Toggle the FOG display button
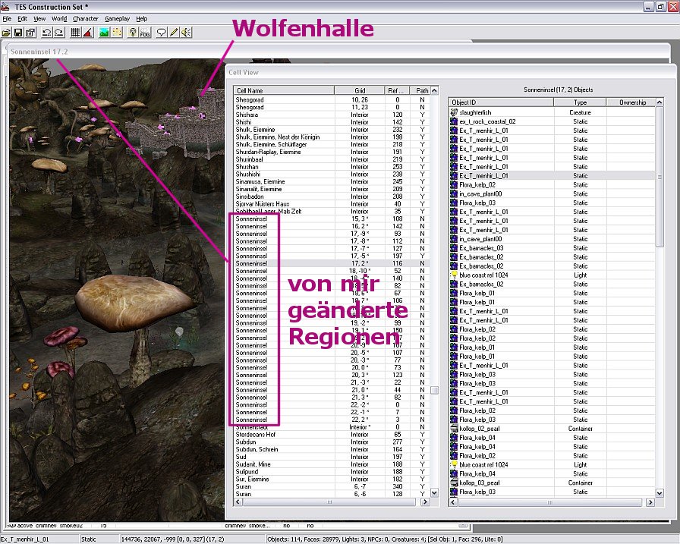The image size is (680, 544). pos(145,33)
